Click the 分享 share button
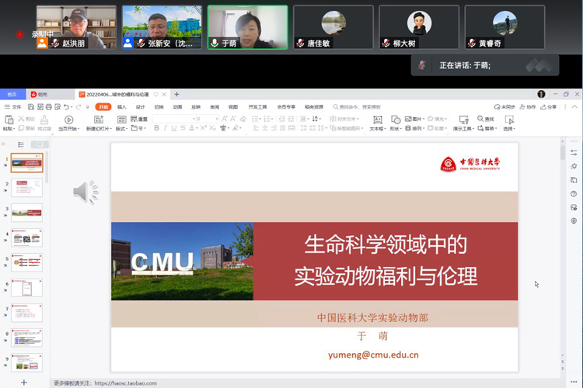Viewport: 583px width, 388px height. (549, 106)
